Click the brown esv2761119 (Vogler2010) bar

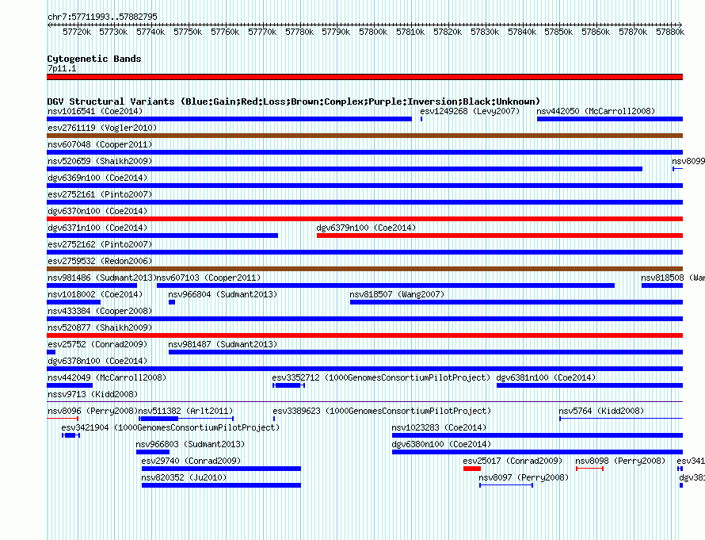pyautogui.click(x=364, y=136)
